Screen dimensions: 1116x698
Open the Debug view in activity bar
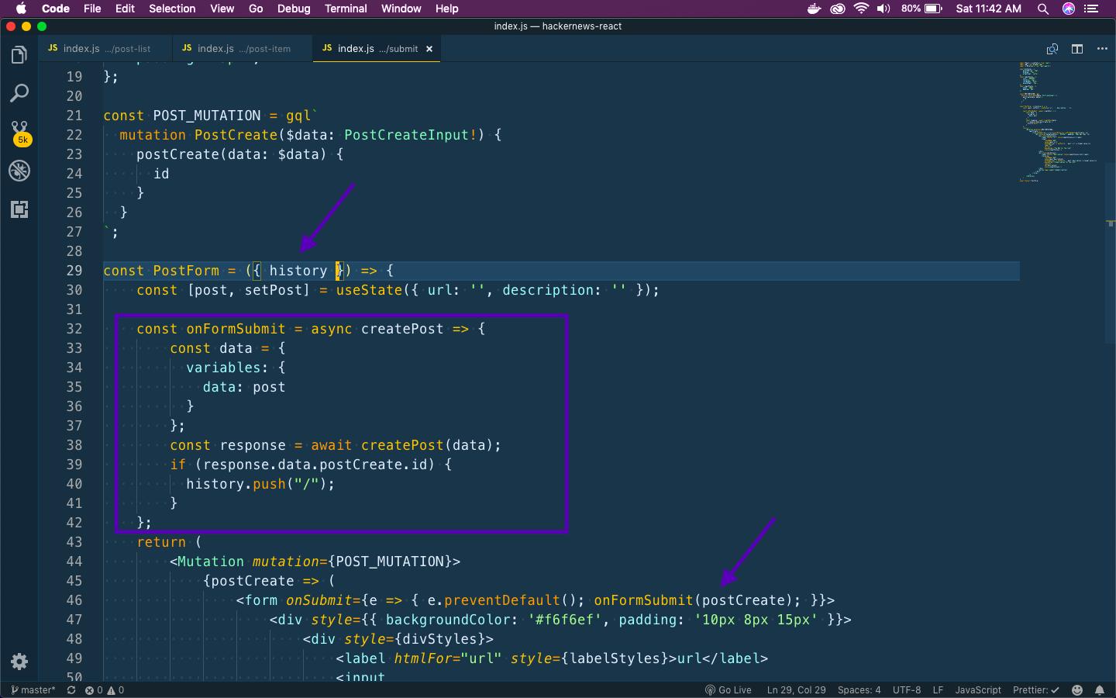coord(19,171)
